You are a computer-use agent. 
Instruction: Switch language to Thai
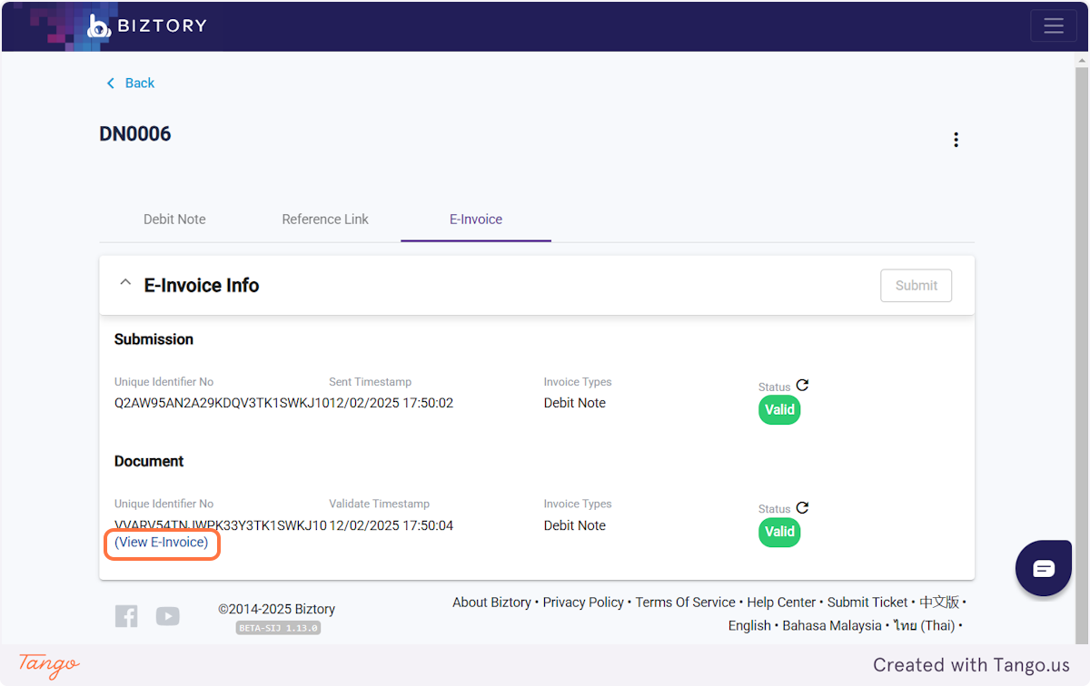click(x=924, y=626)
